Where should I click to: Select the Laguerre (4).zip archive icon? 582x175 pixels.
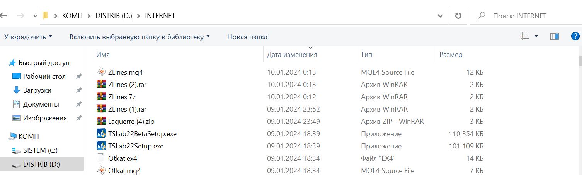pyautogui.click(x=101, y=122)
